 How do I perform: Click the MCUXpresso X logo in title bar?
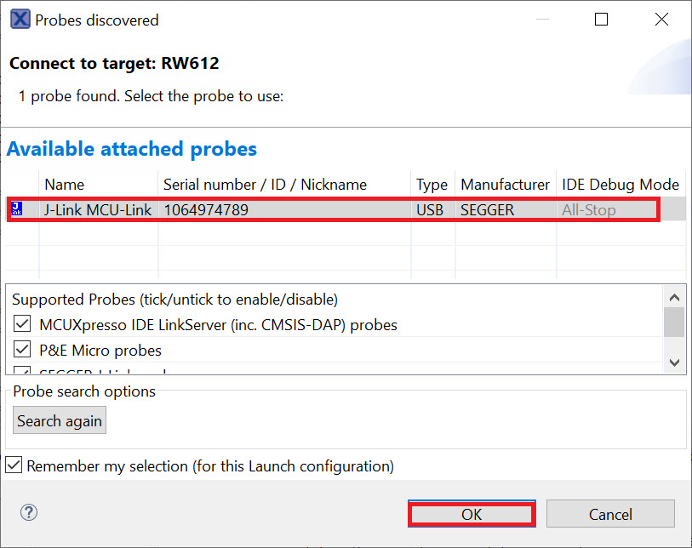[x=19, y=19]
